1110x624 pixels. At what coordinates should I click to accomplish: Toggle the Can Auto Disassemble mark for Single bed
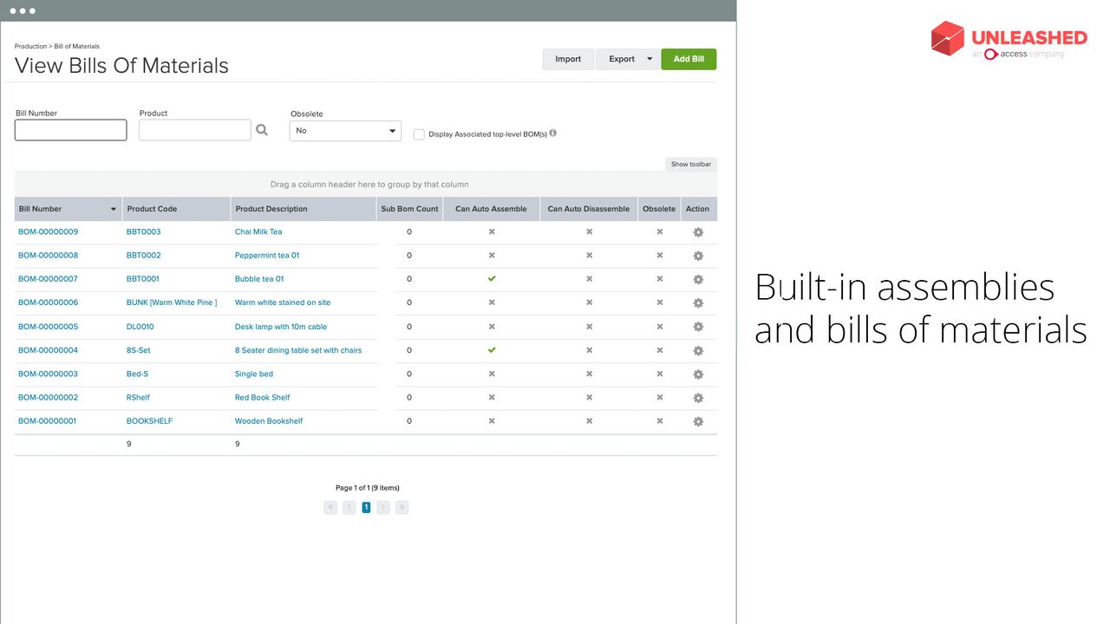[589, 374]
